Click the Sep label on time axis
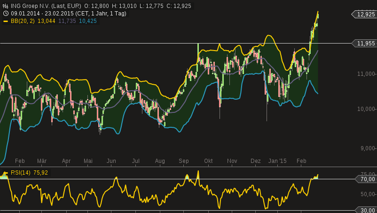Viewport: 377px width, 213px height. point(184,161)
